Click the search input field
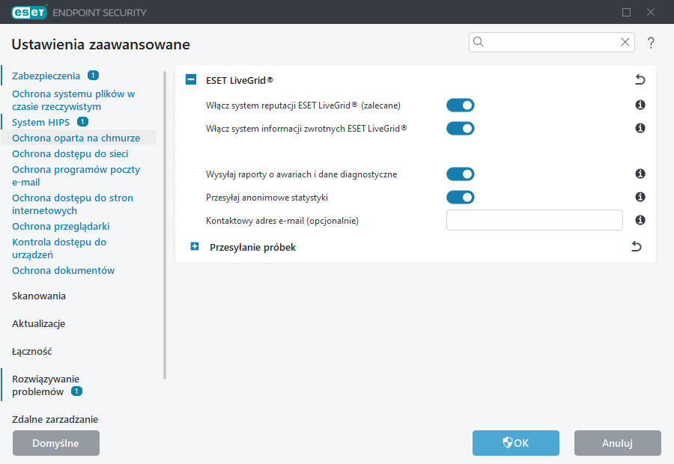 pyautogui.click(x=552, y=42)
